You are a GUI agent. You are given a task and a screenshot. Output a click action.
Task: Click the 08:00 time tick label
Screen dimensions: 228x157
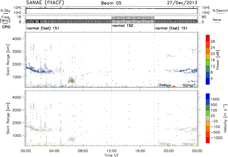pyautogui.click(x=83, y=151)
